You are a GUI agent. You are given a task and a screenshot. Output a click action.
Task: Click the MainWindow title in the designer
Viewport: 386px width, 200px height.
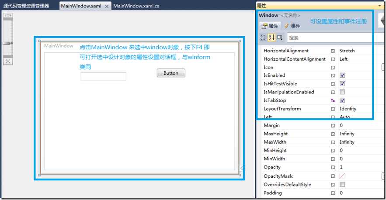pos(59,46)
